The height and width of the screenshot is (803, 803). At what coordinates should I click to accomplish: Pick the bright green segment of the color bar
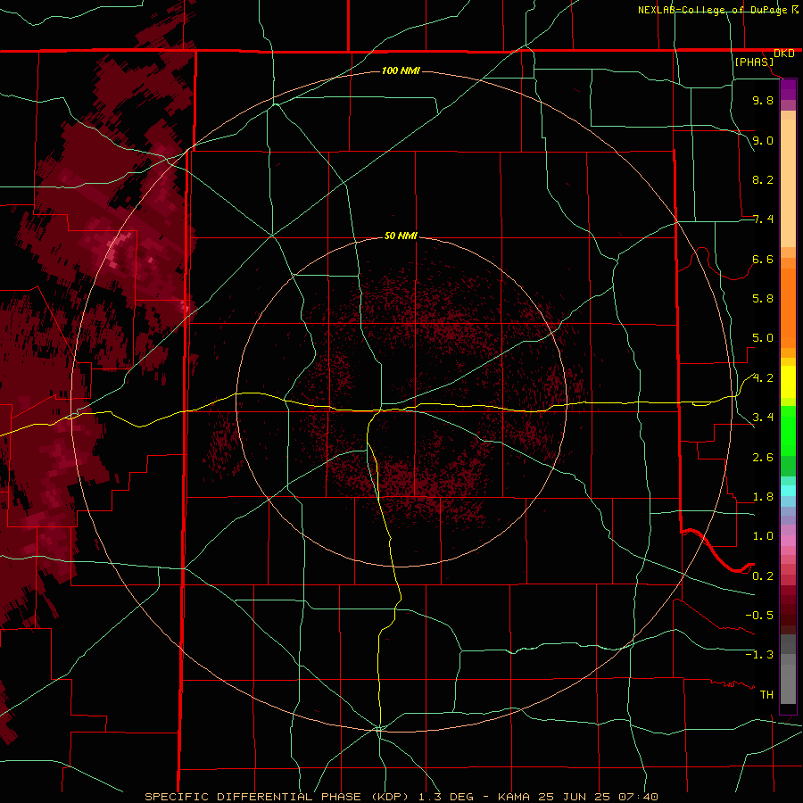coord(788,430)
